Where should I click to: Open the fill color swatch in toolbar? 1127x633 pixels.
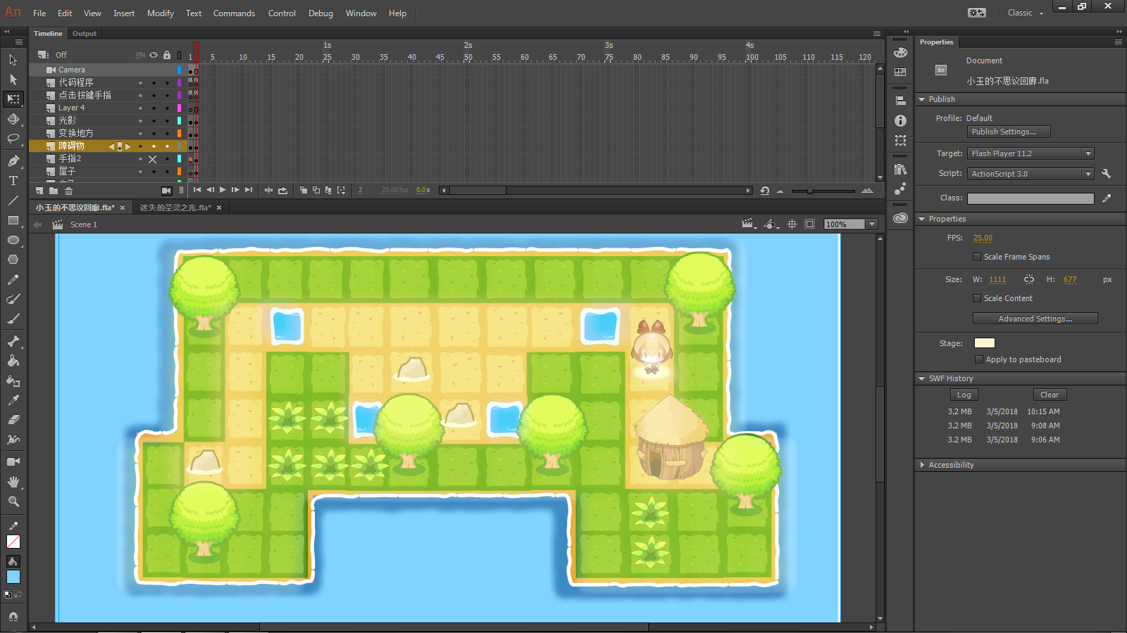click(x=13, y=577)
